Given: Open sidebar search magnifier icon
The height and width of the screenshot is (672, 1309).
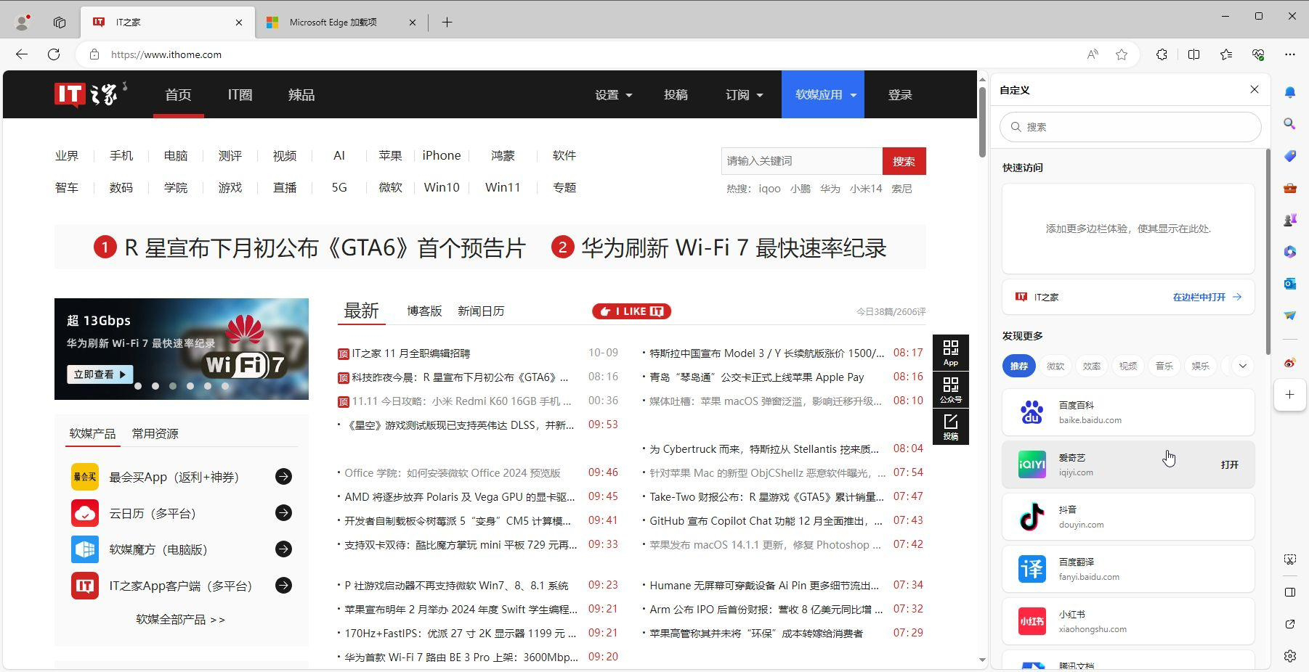Looking at the screenshot, I should (1290, 124).
